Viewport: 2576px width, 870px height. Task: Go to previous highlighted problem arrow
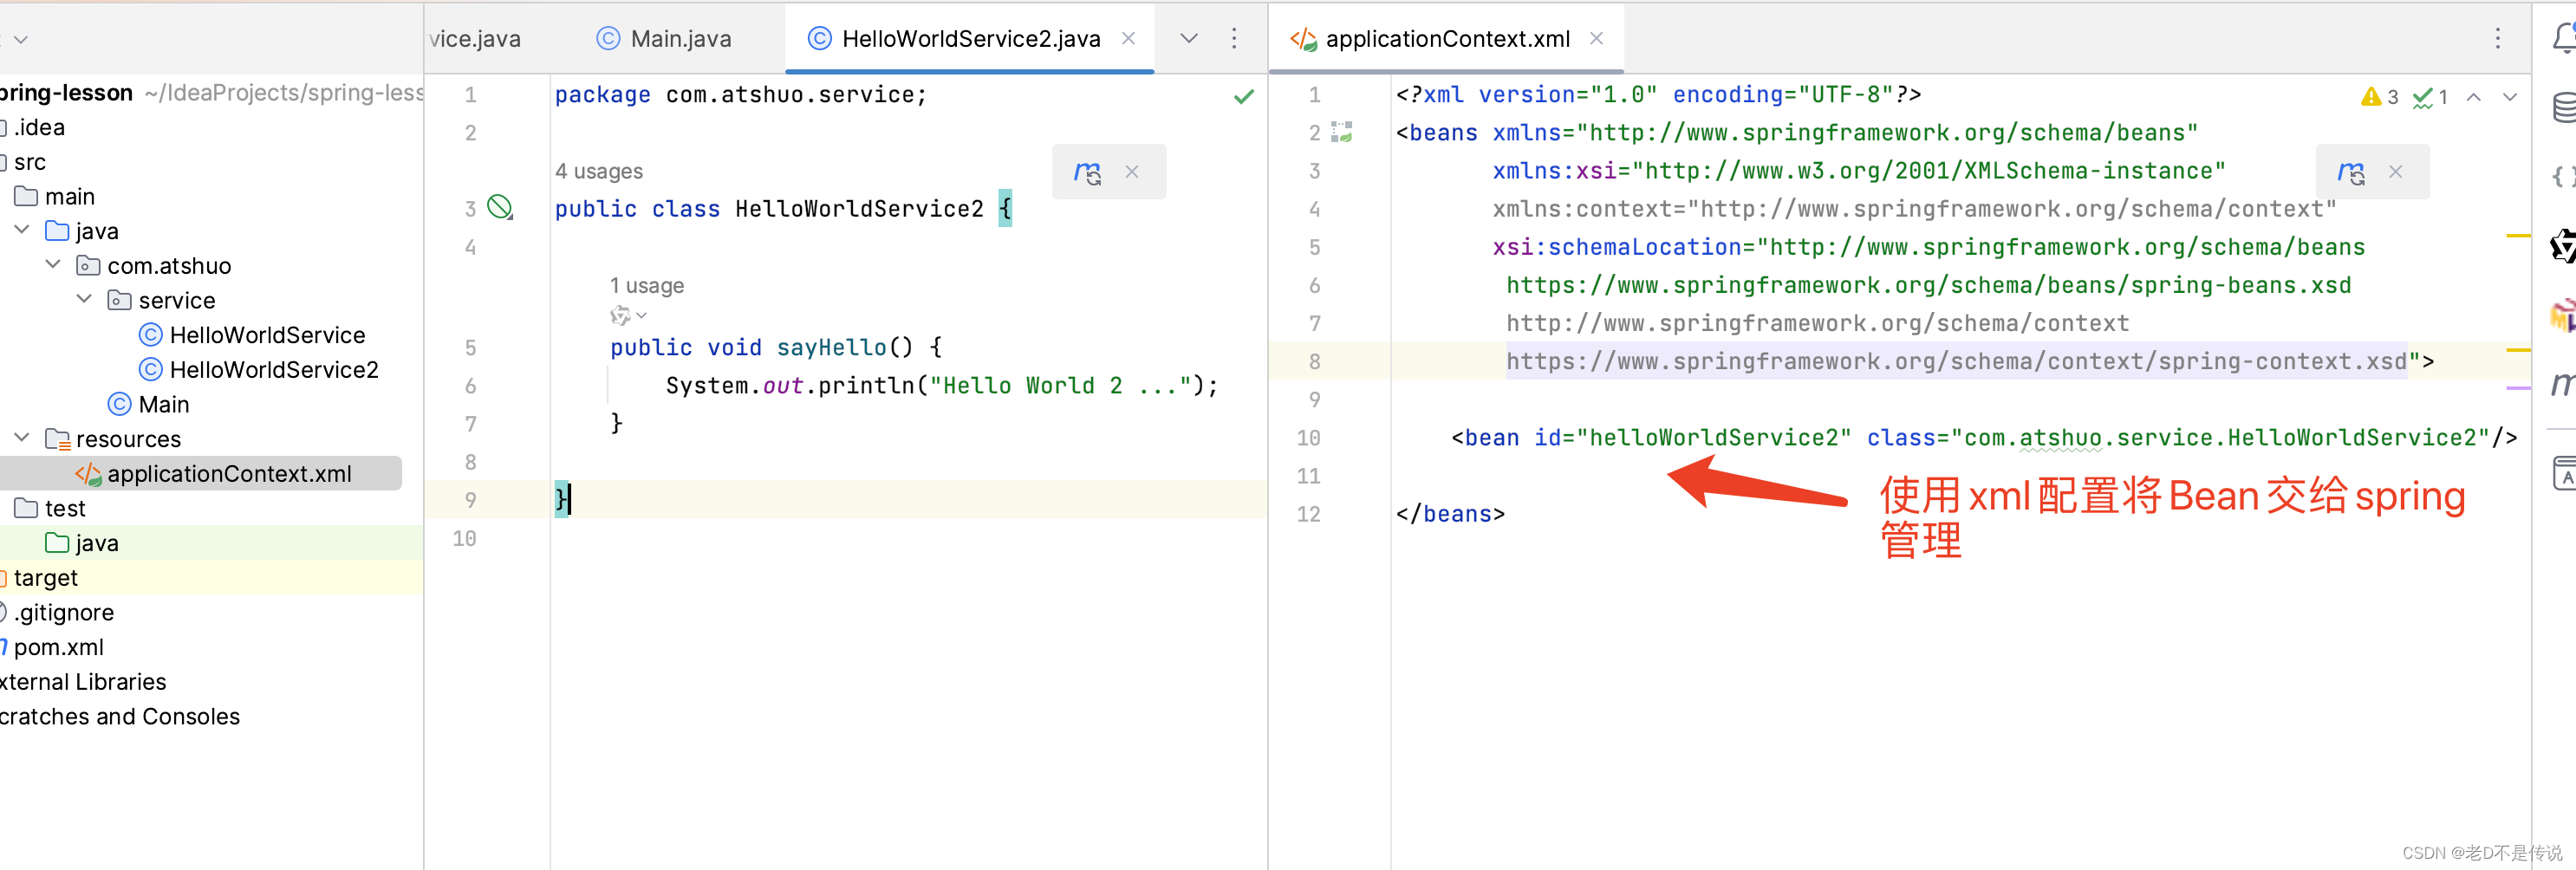[2473, 97]
